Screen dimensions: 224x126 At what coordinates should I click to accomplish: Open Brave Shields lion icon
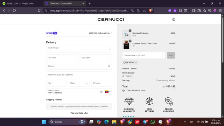point(150,10)
